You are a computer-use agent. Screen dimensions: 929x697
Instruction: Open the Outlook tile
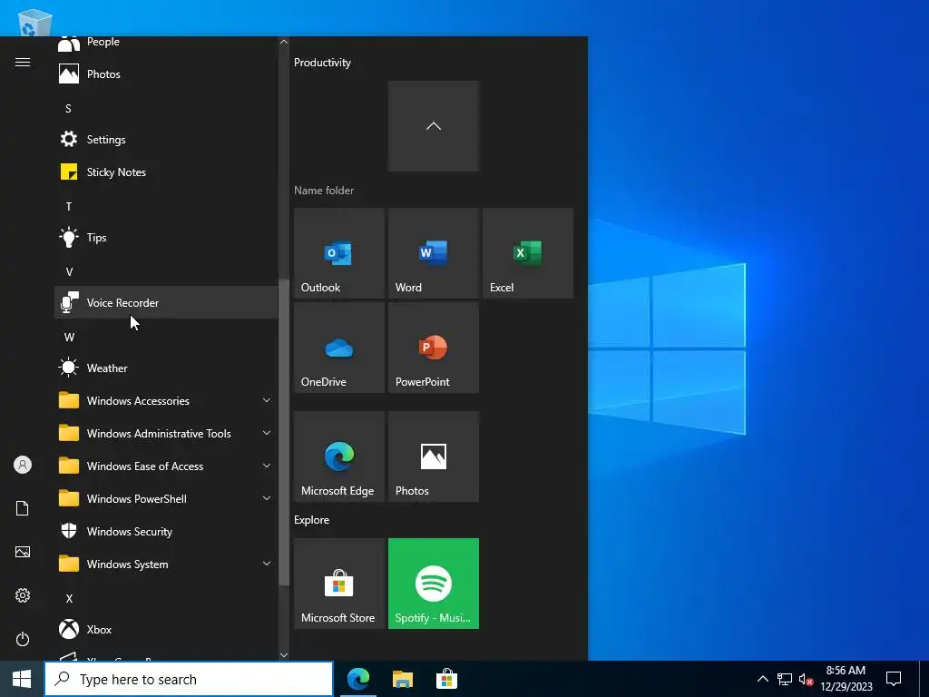pyautogui.click(x=339, y=253)
